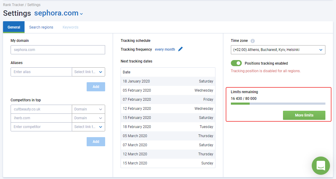Select the iherb.com competitor field
The height and width of the screenshot is (179, 336).
point(42,118)
